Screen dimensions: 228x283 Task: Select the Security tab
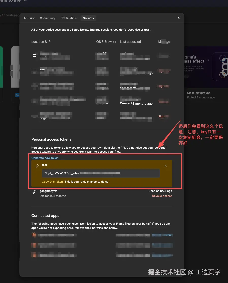pos(88,18)
